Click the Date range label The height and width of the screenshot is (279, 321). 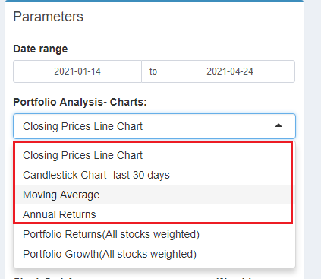pos(40,49)
